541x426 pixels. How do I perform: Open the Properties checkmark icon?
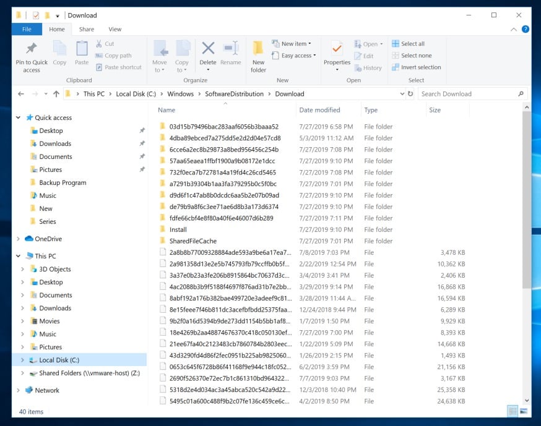pyautogui.click(x=337, y=48)
